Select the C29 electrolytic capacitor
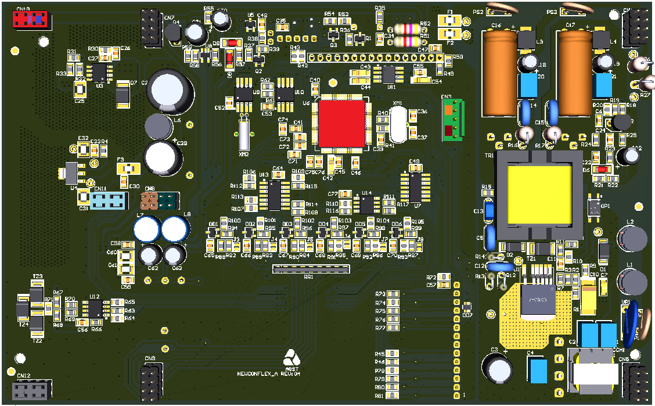This screenshot has width=655, height=406. [163, 157]
